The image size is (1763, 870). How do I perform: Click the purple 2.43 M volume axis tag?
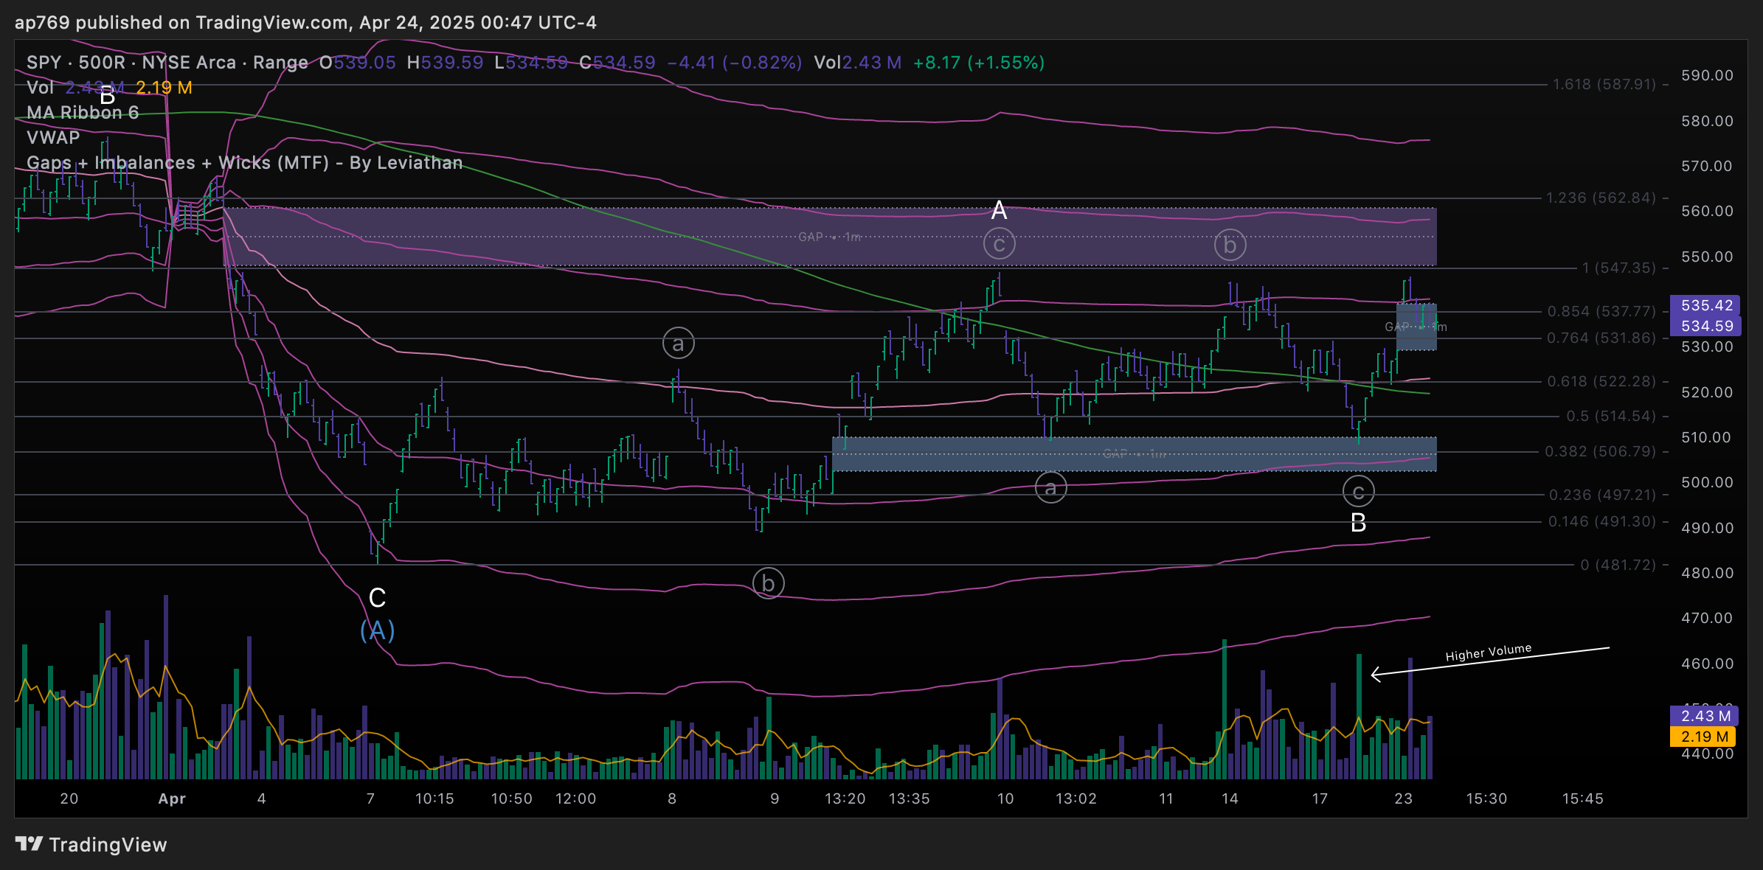tap(1705, 716)
